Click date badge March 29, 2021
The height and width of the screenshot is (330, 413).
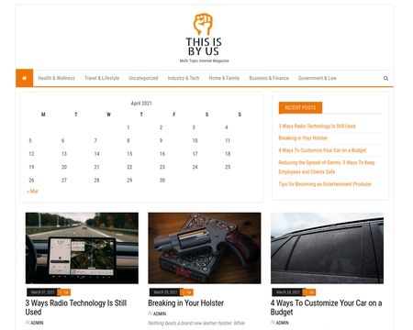[x=165, y=292]
